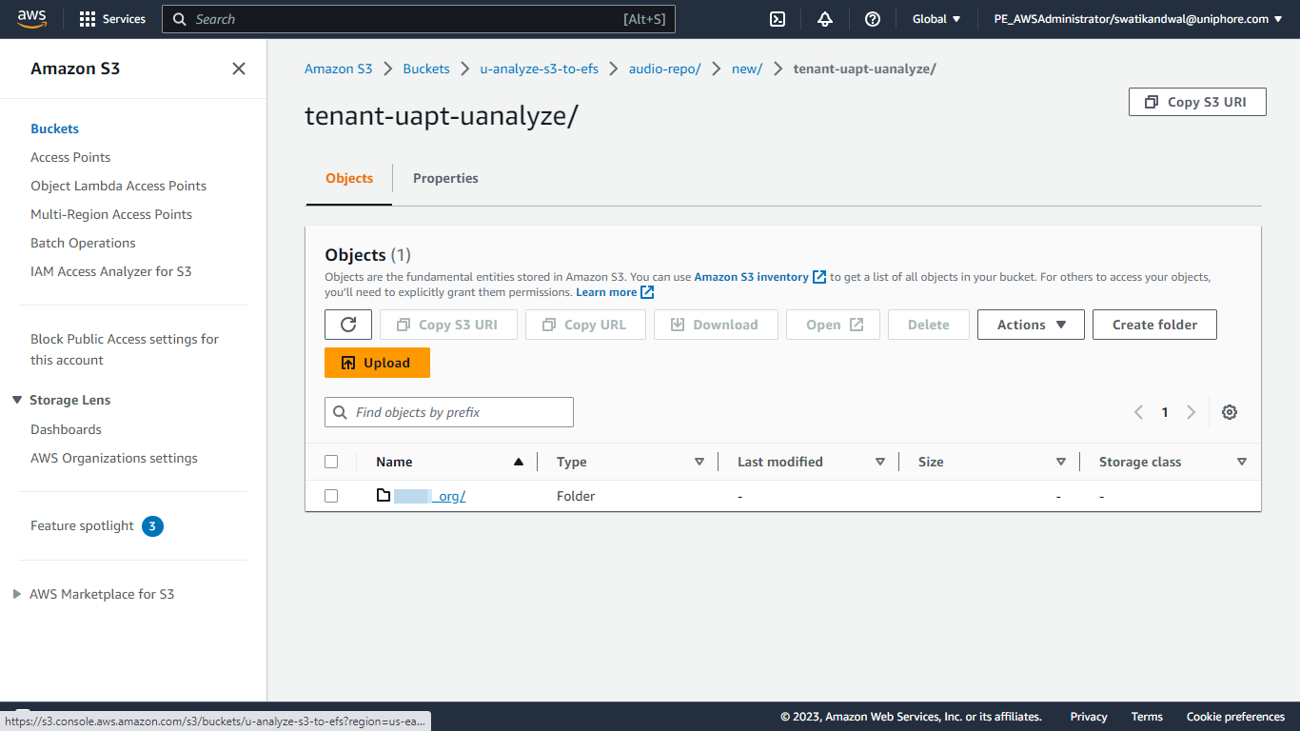Click the Open button in toolbar
The image size is (1300, 731).
click(833, 325)
